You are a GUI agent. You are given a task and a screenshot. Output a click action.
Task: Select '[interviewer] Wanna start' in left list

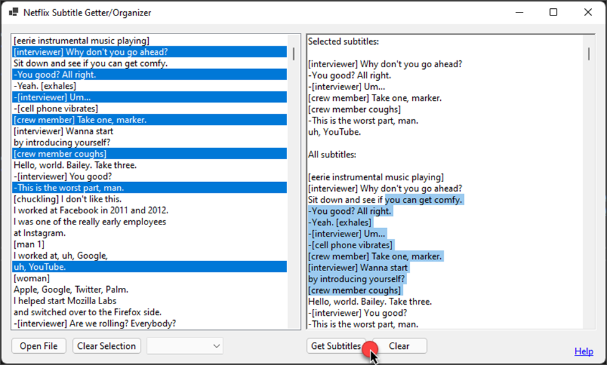pyautogui.click(x=149, y=131)
